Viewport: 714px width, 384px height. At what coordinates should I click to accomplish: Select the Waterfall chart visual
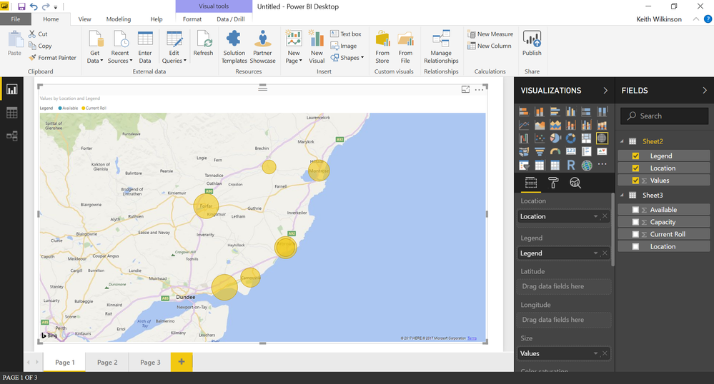[x=524, y=138]
